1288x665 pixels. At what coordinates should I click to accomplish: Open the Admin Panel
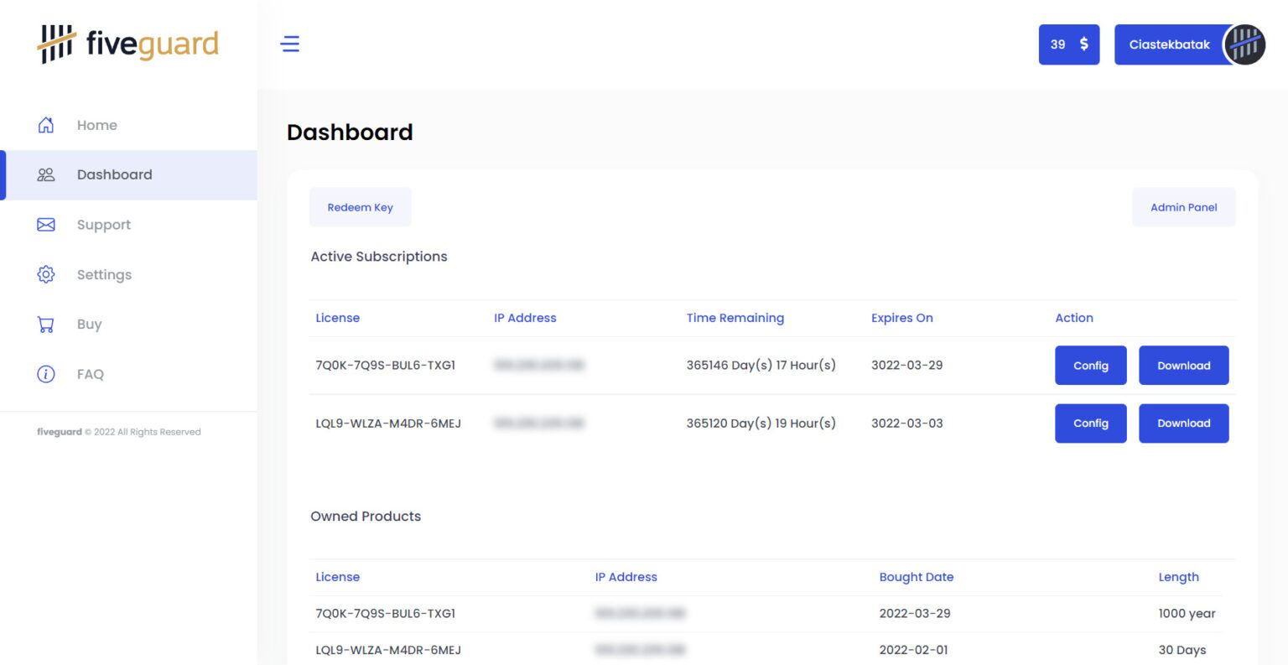[1183, 207]
